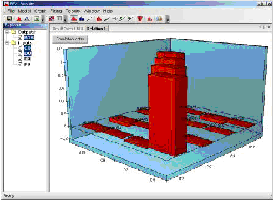Toggle the C9 input checkbox
The width and height of the screenshot is (273, 200).
tap(20, 48)
